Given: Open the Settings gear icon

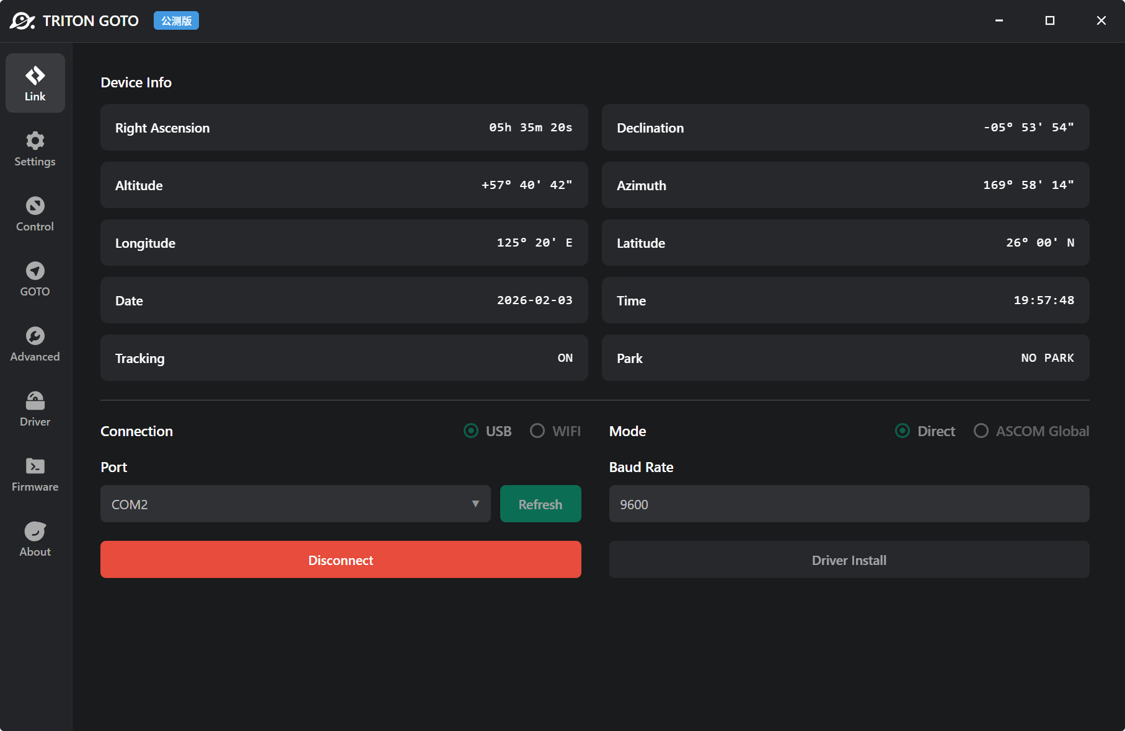Looking at the screenshot, I should [x=35, y=141].
